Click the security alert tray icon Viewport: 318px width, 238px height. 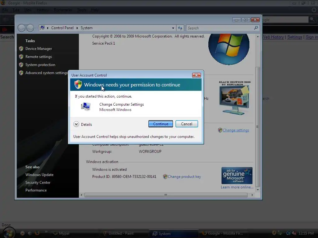coord(274,233)
